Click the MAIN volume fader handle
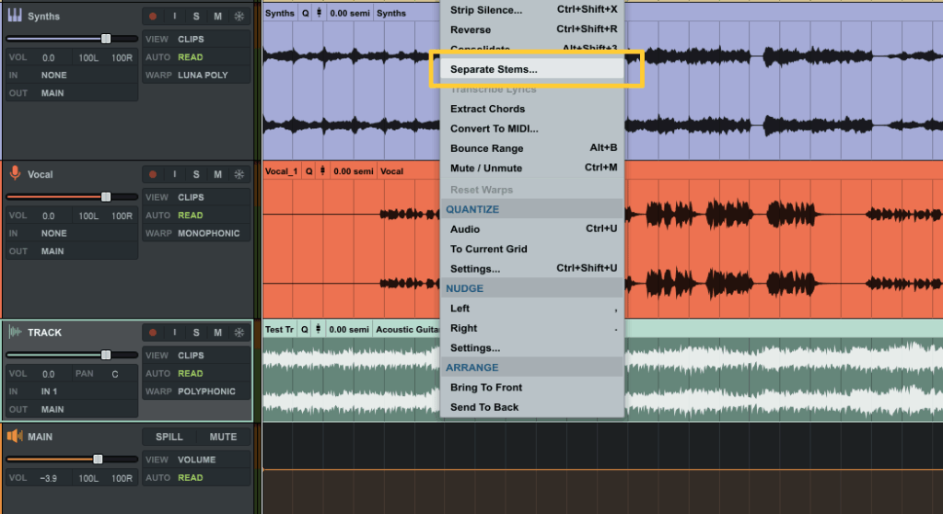943x514 pixels. click(98, 460)
